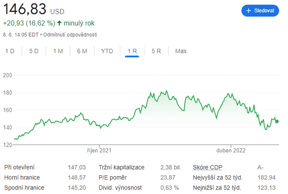Switch to the 5 R range

tap(156, 51)
